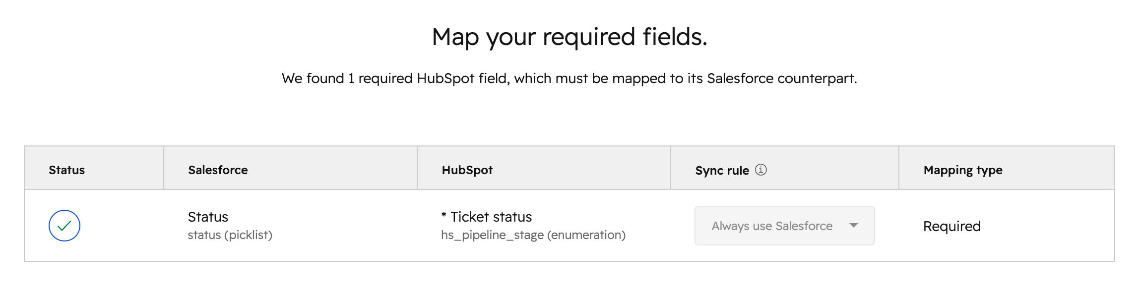This screenshot has width=1139, height=284.
Task: Click the hs_pipeline_stage (enumeration) text
Action: [x=533, y=235]
